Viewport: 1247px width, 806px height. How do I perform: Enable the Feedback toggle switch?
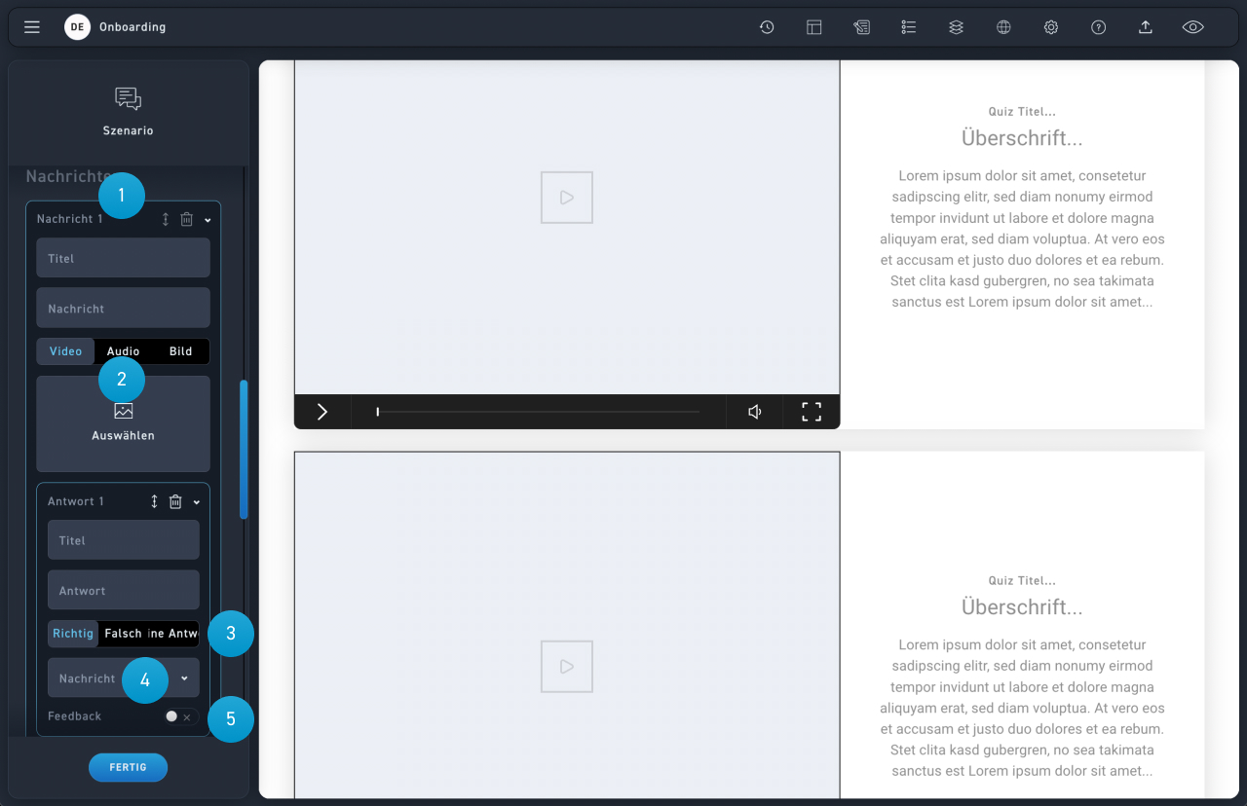click(179, 716)
